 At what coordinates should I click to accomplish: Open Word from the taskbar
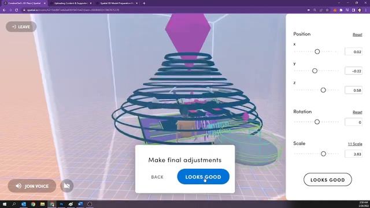tap(80, 204)
